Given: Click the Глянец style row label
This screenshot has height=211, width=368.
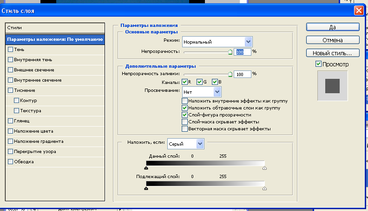Looking at the screenshot, I should coord(21,121).
